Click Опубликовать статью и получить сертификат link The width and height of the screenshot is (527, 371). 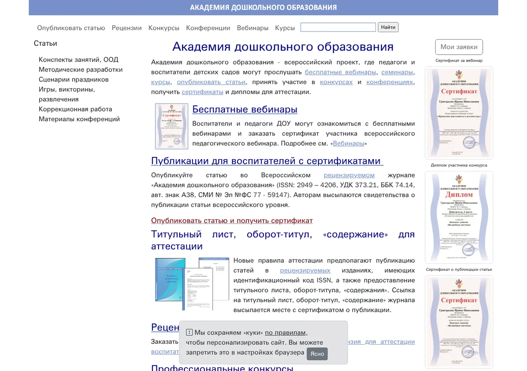[232, 221]
